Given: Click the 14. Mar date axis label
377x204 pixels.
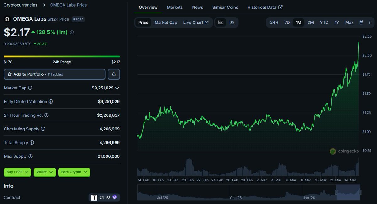Looking at the screenshot, I should pos(350,180).
